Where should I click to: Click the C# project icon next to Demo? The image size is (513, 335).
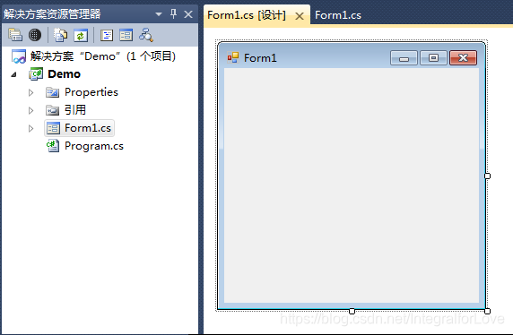tap(36, 74)
